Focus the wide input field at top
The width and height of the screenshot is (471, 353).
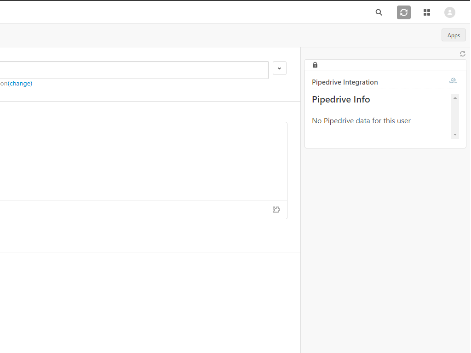(133, 70)
